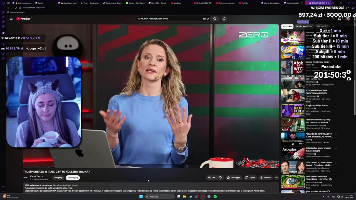Open options menu for FINE TUNING video
The image size is (356, 200).
coord(336,177)
